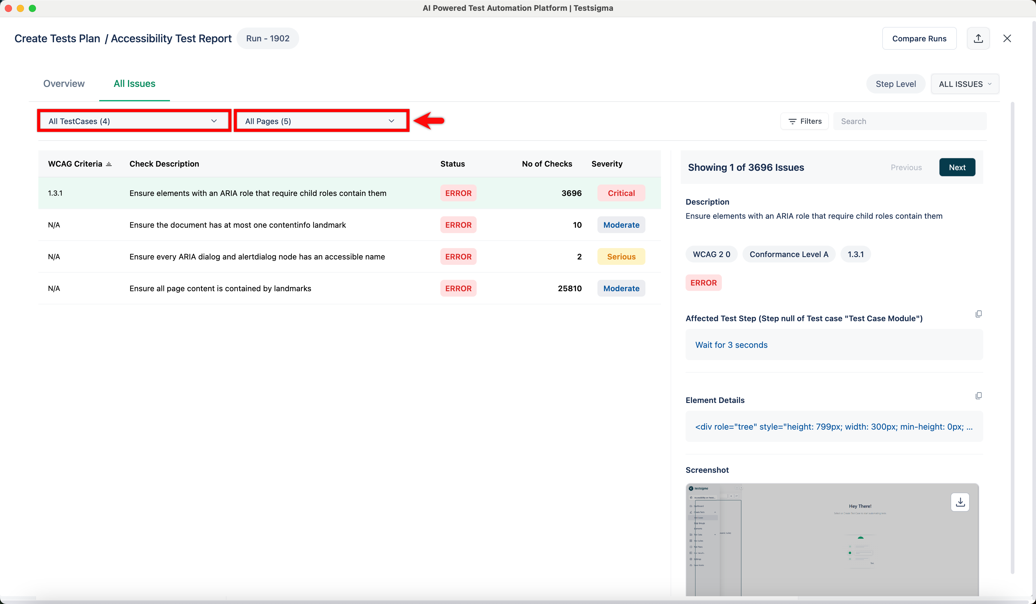Copy the Affected Test Step content
This screenshot has width=1036, height=604.
979,313
